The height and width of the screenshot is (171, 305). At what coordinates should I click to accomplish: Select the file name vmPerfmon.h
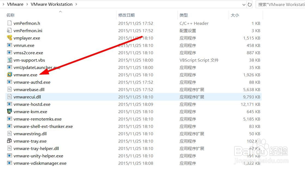[27, 23]
